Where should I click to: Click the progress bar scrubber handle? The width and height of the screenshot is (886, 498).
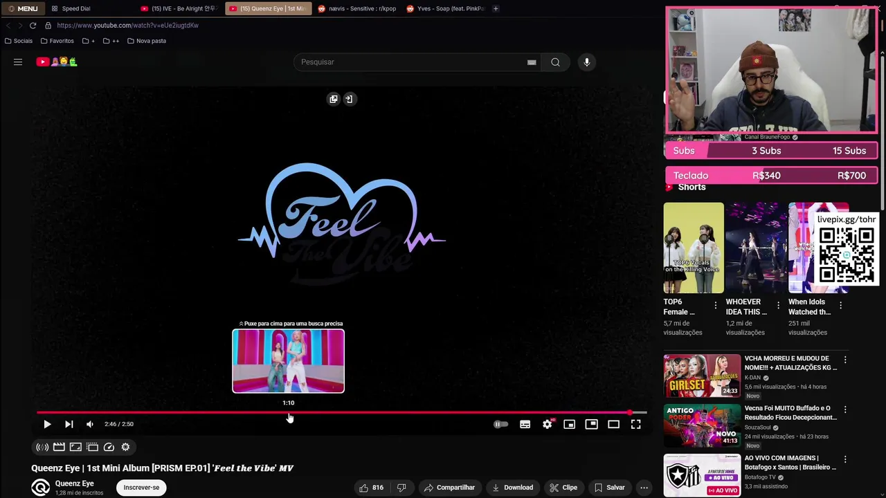click(x=629, y=412)
